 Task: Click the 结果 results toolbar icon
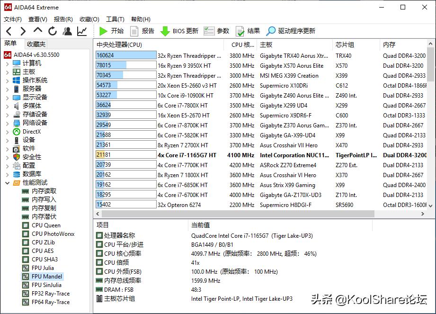(x=246, y=31)
